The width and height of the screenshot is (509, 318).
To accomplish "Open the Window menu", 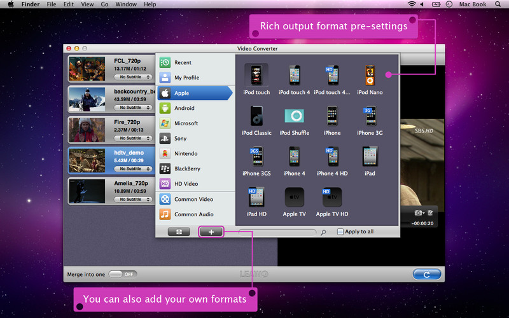I will pos(126,4).
